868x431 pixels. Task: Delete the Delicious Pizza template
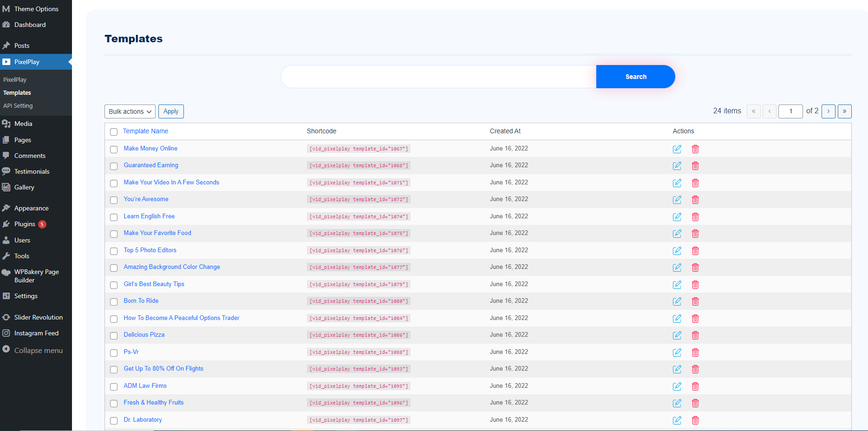(695, 335)
